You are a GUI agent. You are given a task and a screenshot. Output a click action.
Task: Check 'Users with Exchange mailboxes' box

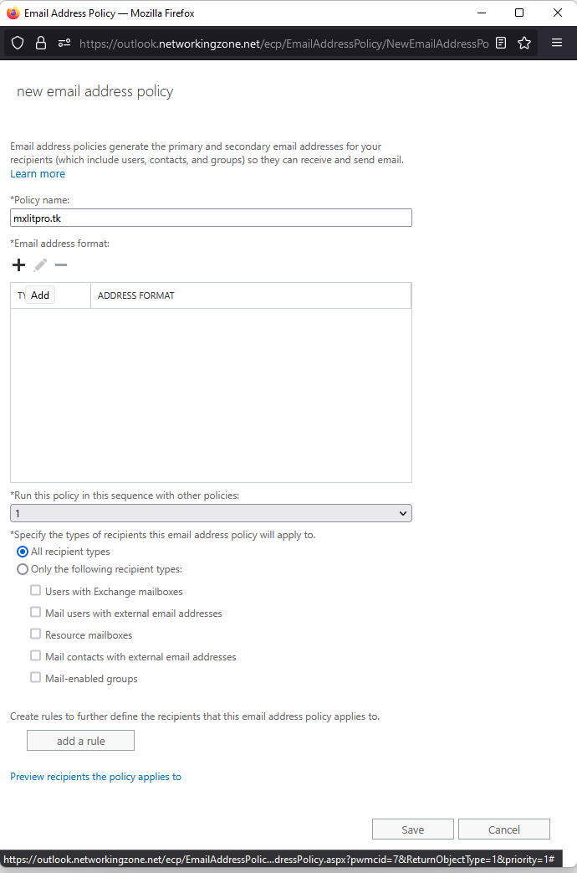[x=36, y=591]
